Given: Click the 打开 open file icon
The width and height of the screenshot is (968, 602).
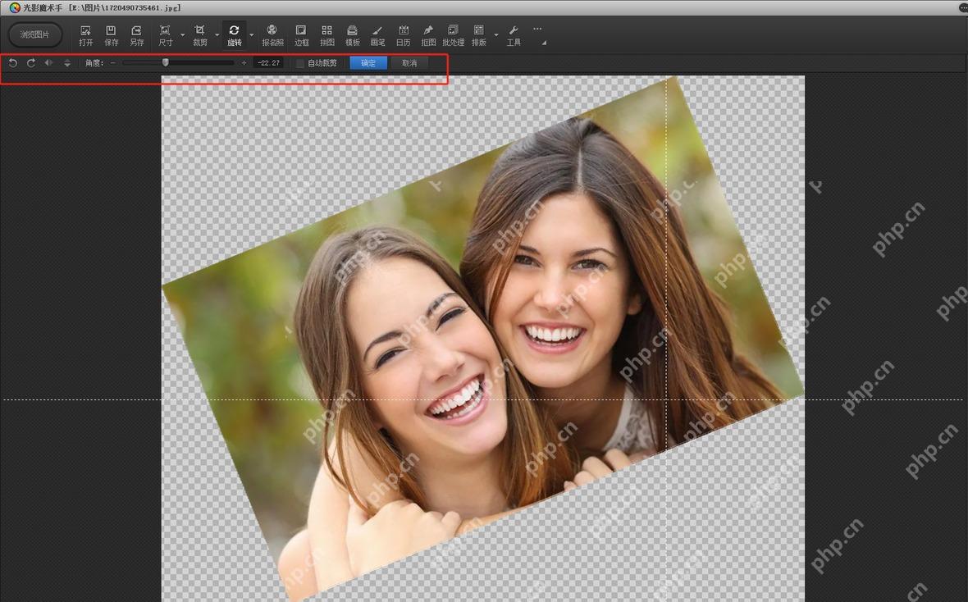Looking at the screenshot, I should pyautogui.click(x=86, y=35).
